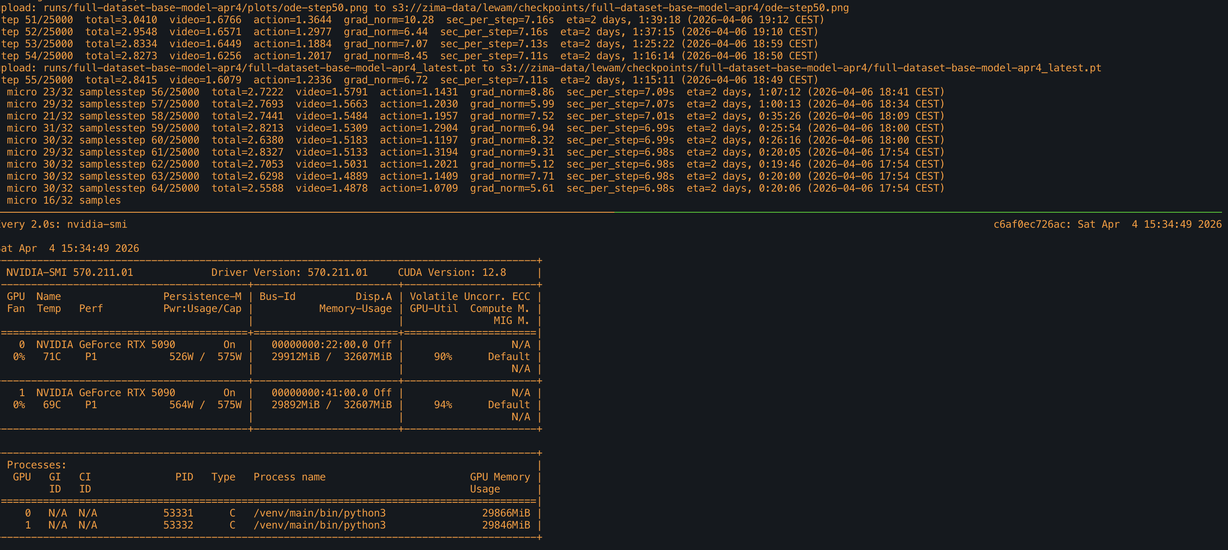Click the micro 16/32 samples progress line
Screen dimensions: 1228x550
pyautogui.click(x=64, y=200)
